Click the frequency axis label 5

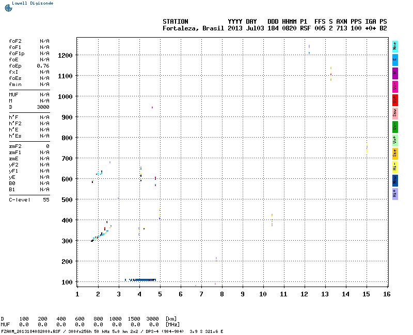click(x=160, y=294)
